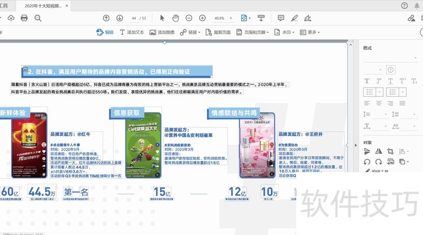The height and width of the screenshot is (235, 423).
Task: Select the highlight text pen icon
Action: [295, 18]
